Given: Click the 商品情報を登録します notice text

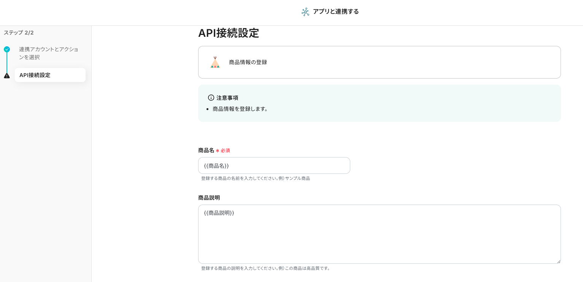Looking at the screenshot, I should (241, 109).
